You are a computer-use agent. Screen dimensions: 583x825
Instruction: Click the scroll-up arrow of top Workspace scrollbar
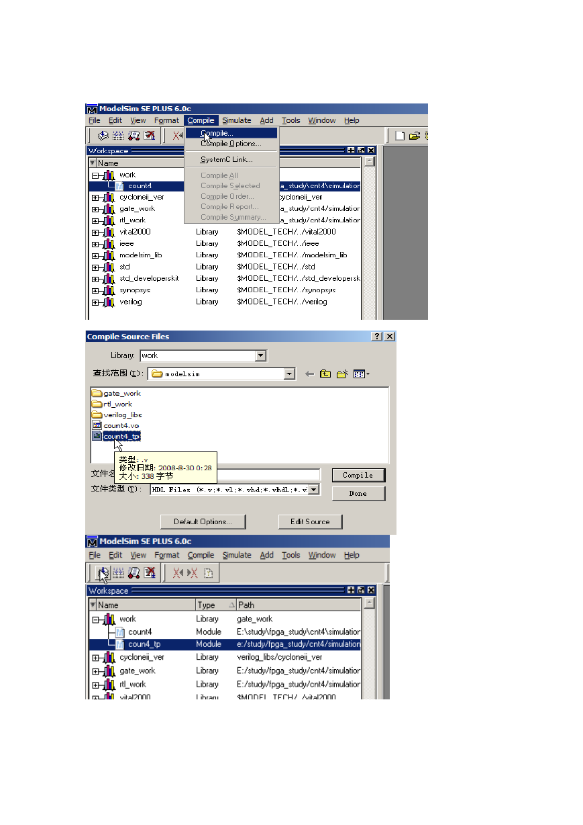pos(370,162)
